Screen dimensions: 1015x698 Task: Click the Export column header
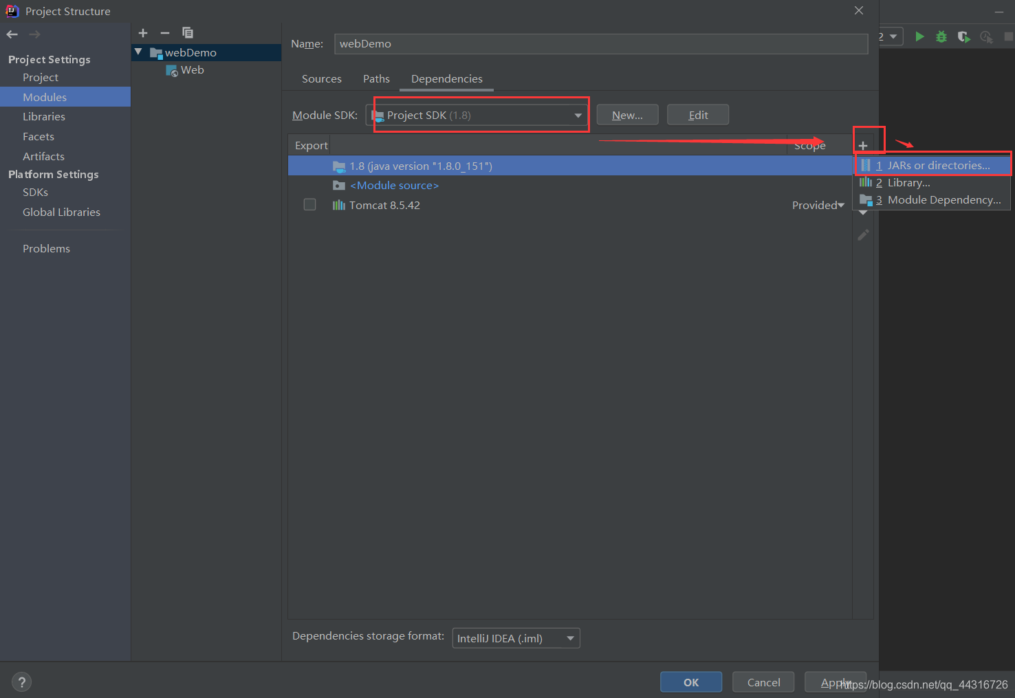click(x=311, y=145)
